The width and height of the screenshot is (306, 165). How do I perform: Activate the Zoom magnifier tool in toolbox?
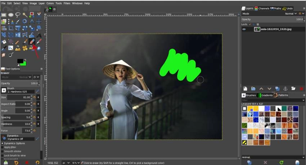tap(25, 22)
